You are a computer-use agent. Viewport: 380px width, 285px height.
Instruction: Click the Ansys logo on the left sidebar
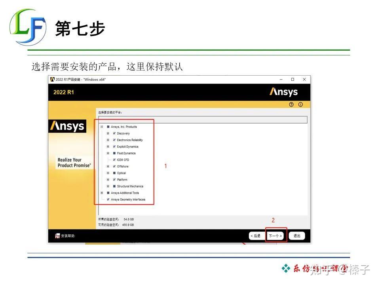pos(68,127)
